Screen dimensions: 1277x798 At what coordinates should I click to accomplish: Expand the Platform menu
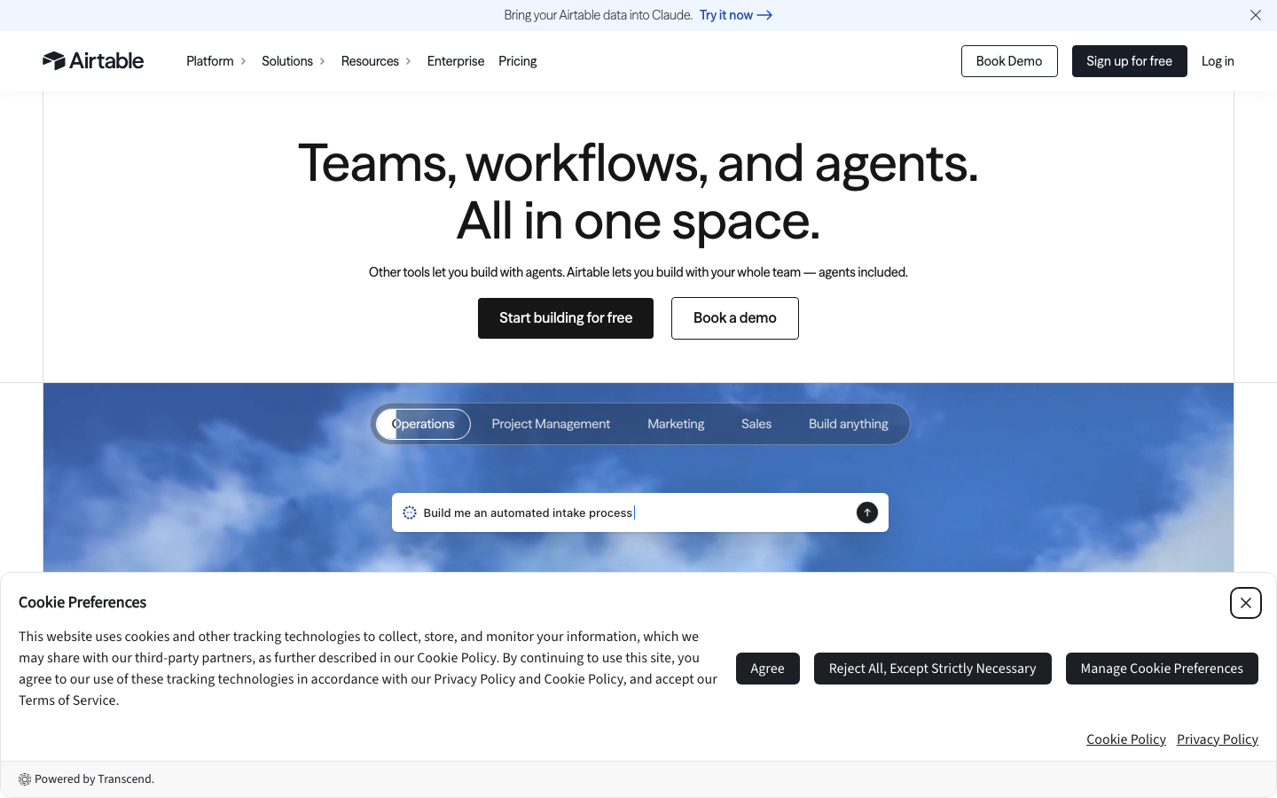pos(216,61)
